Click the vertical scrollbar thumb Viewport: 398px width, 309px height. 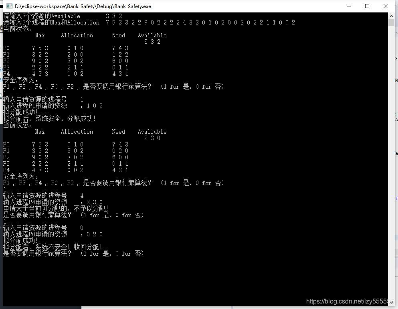(391, 22)
